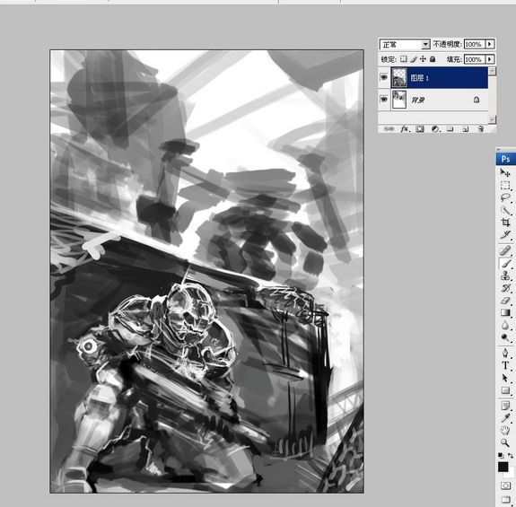Add a layer style via fx button
The width and height of the screenshot is (516, 507).
click(405, 129)
